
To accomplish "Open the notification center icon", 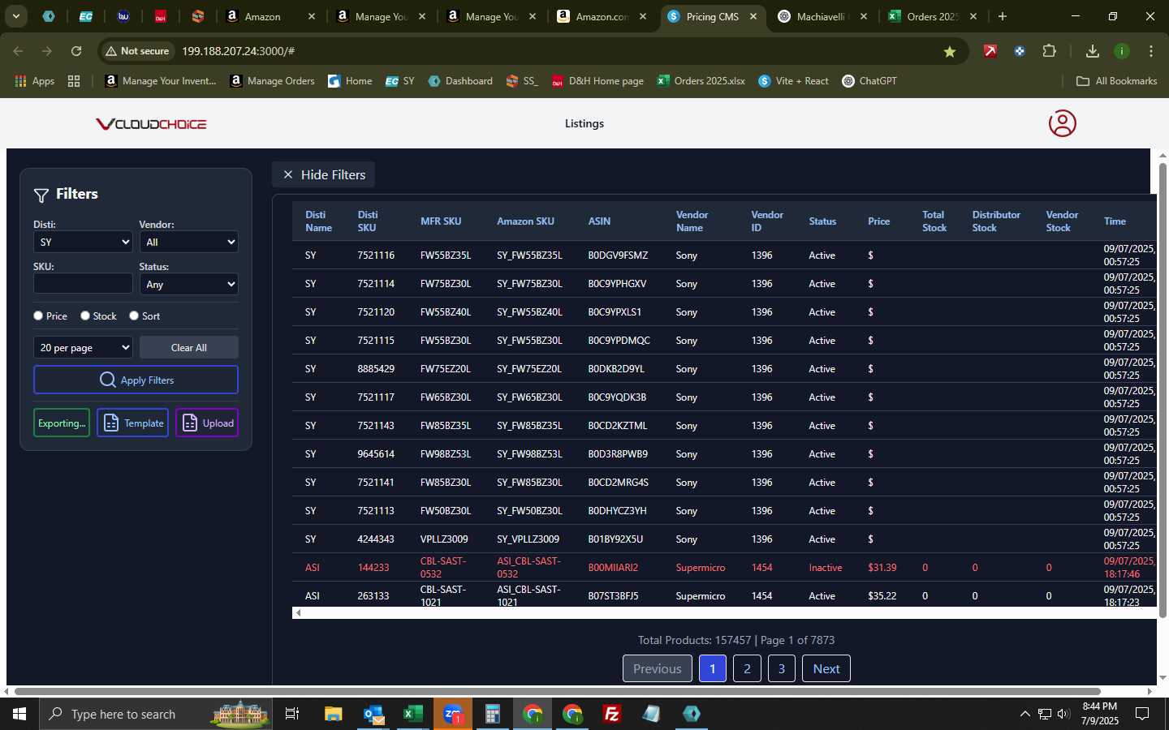I will [x=1142, y=714].
